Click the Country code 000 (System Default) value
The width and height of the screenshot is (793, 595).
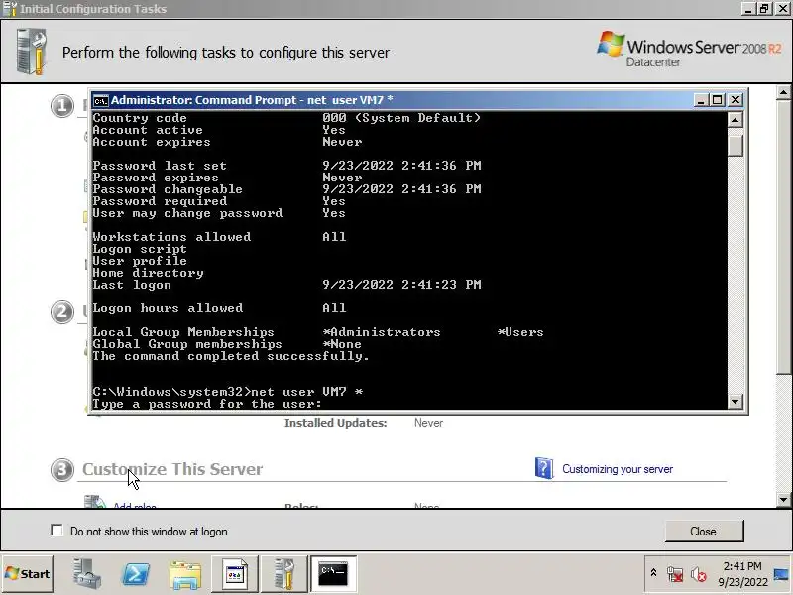click(x=401, y=118)
